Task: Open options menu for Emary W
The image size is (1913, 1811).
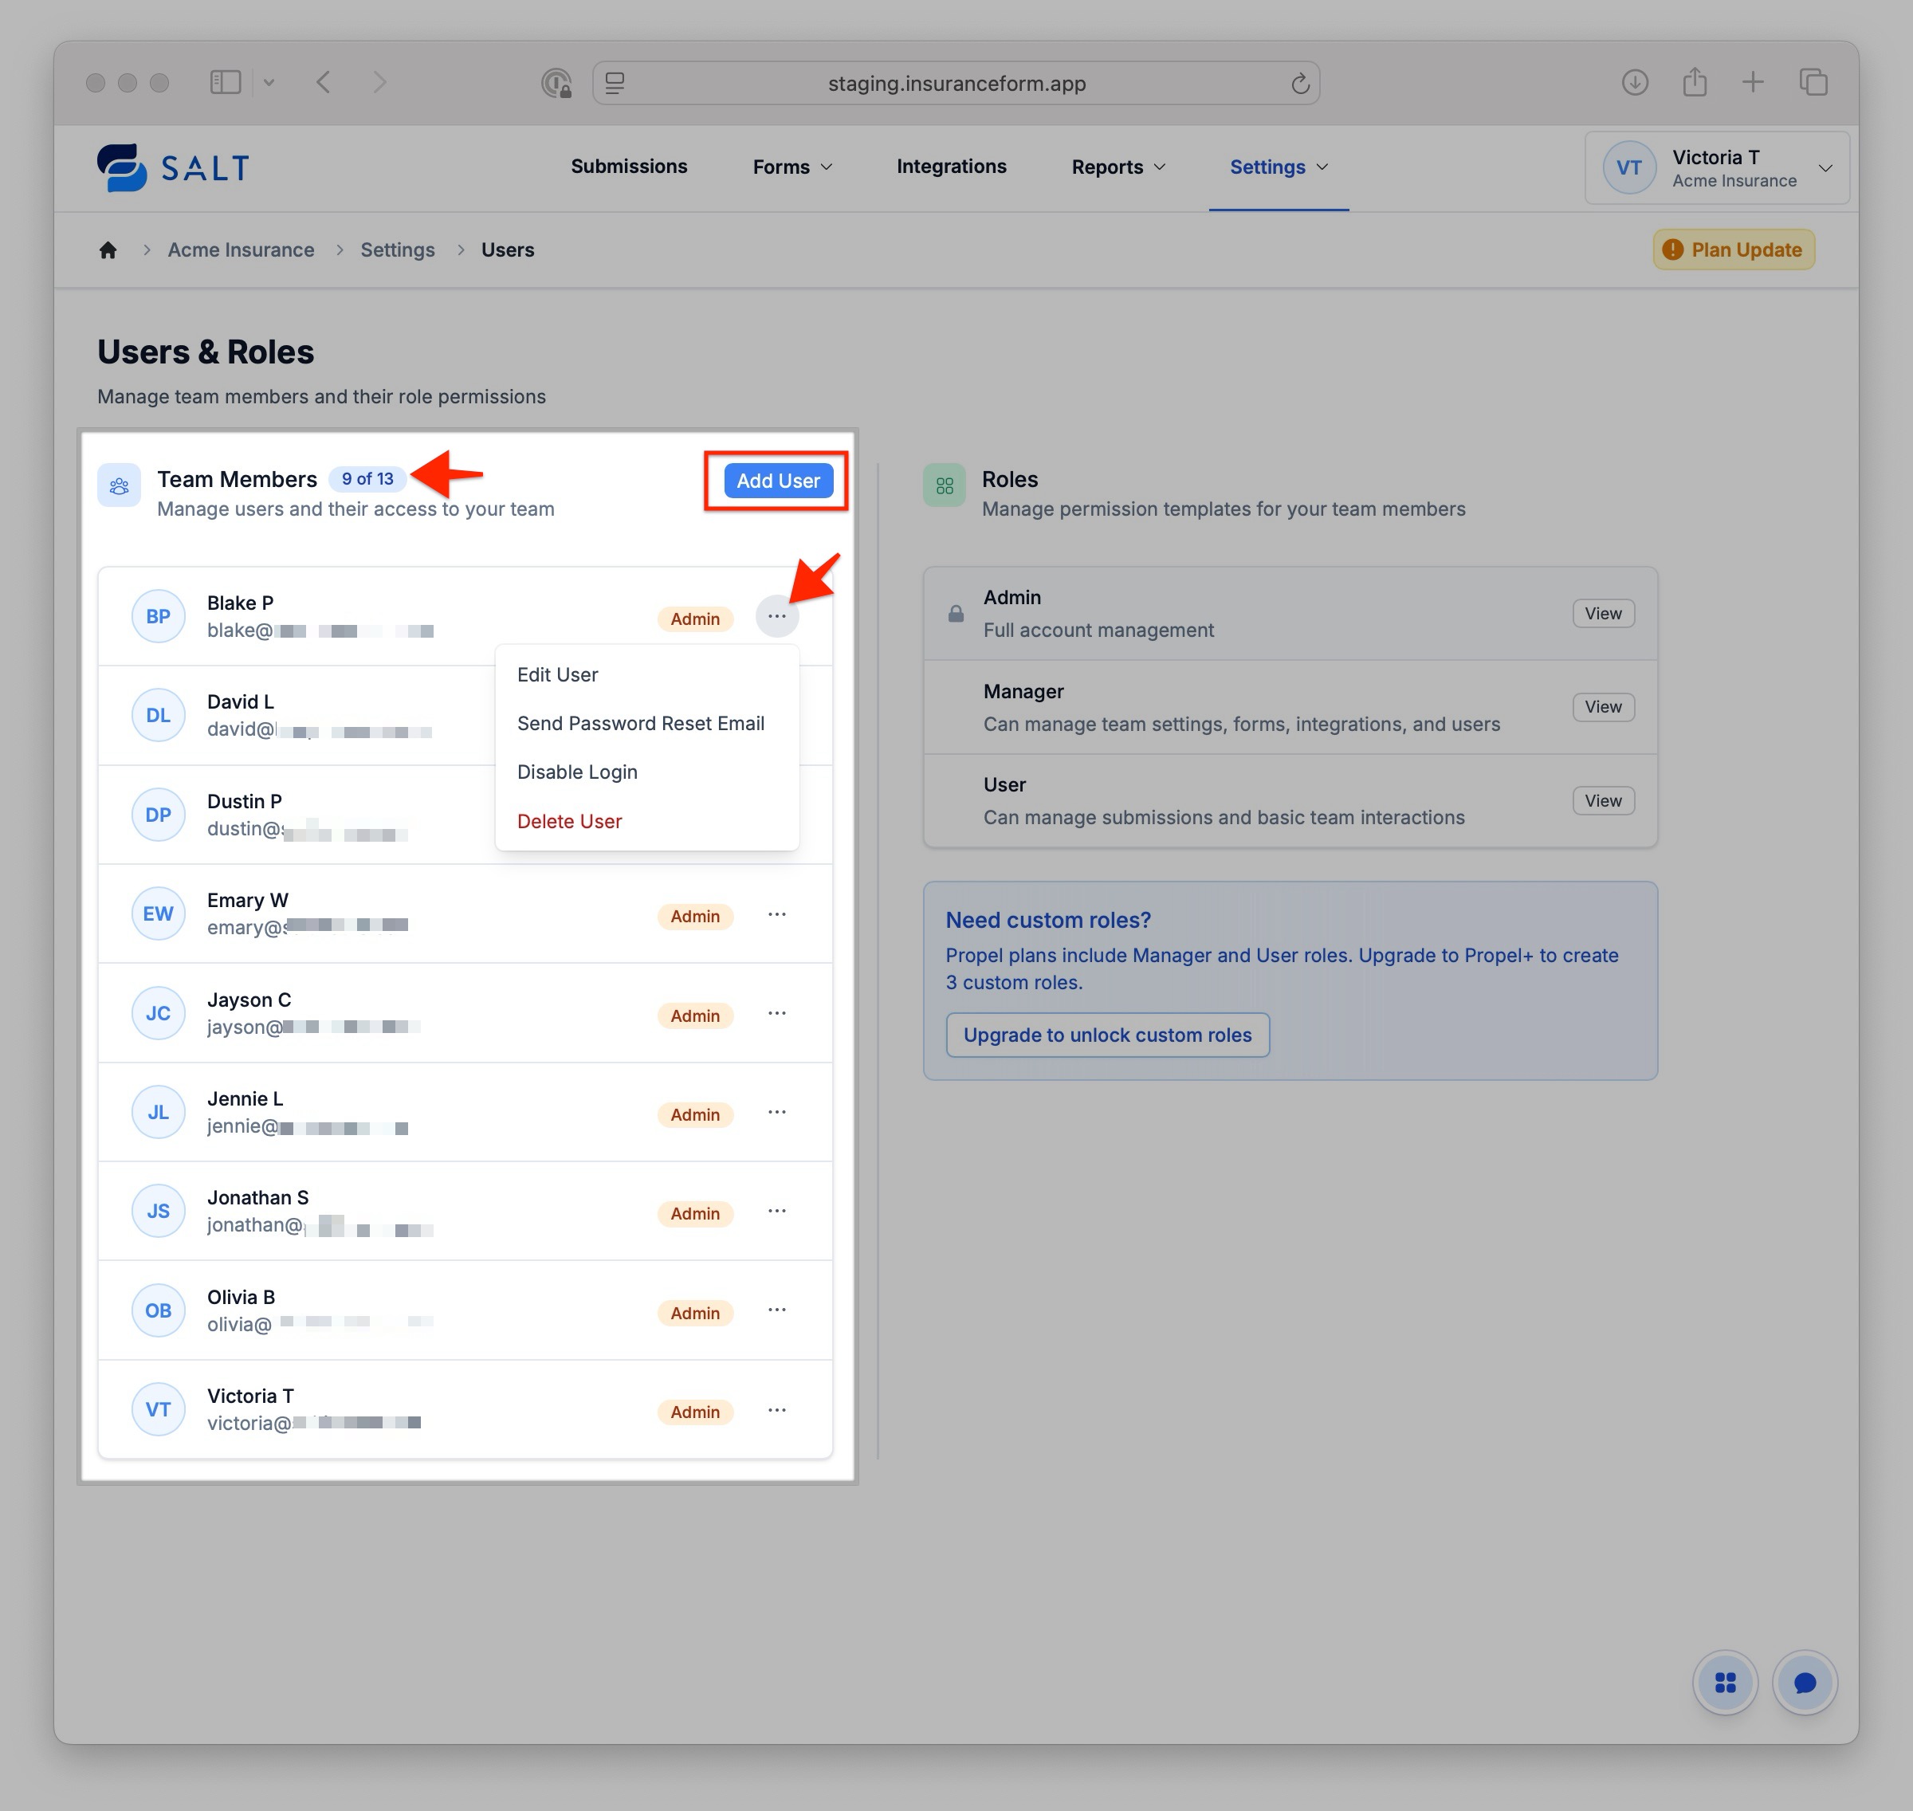Action: (777, 914)
